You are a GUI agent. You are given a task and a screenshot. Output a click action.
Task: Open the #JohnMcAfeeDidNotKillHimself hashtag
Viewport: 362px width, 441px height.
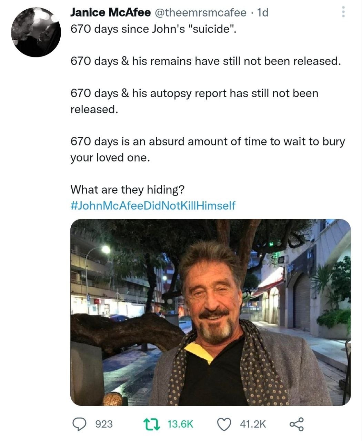click(x=153, y=206)
